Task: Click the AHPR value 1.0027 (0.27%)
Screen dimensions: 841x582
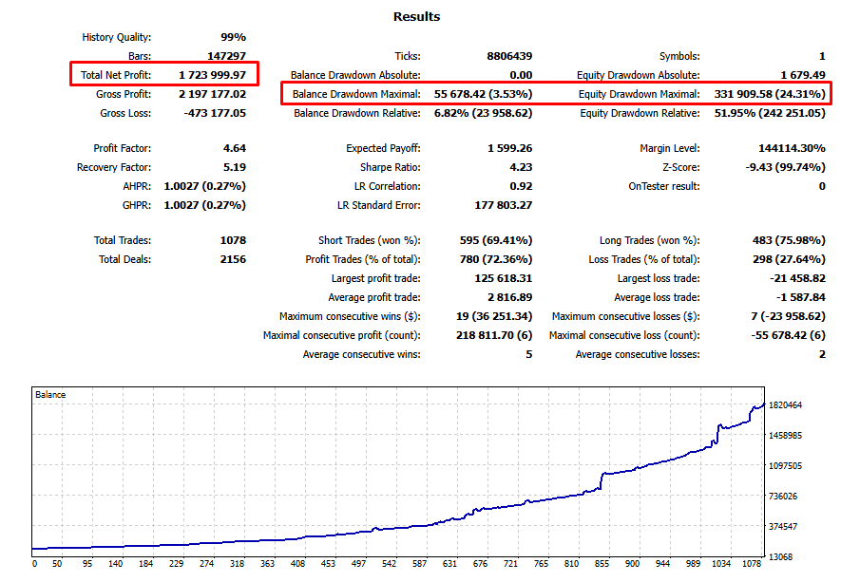Action: (205, 186)
